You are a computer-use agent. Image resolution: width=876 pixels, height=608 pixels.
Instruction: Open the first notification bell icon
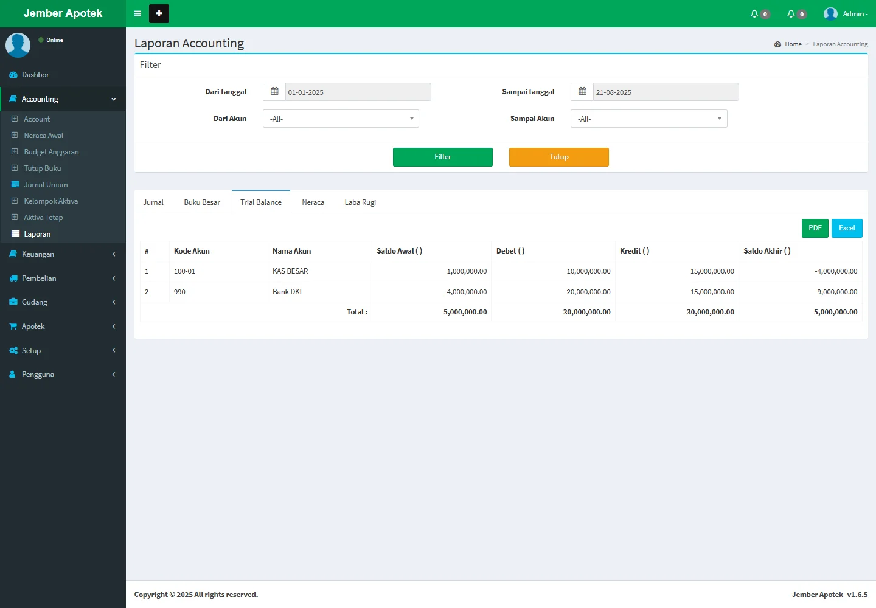pos(754,13)
